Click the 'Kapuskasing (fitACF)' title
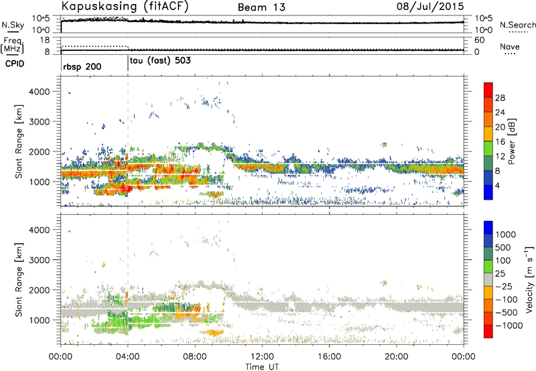This screenshot has width=536, height=371. [125, 7]
